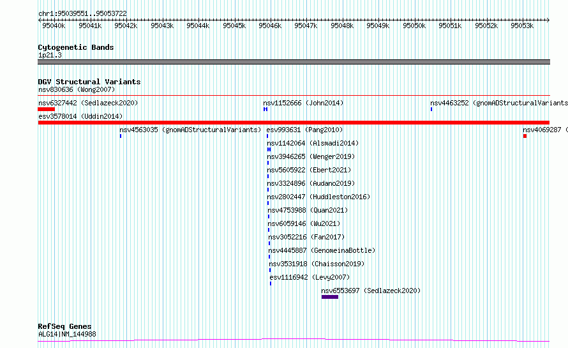Screen dimensions: 568x348
Task: Open nsv3531918 (Chaisson2019) label
Action: click(317, 264)
